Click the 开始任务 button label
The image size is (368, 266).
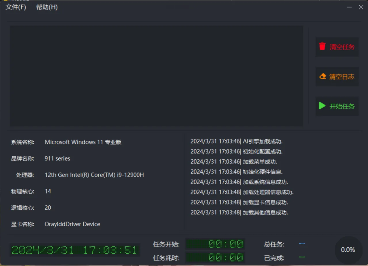click(x=342, y=106)
